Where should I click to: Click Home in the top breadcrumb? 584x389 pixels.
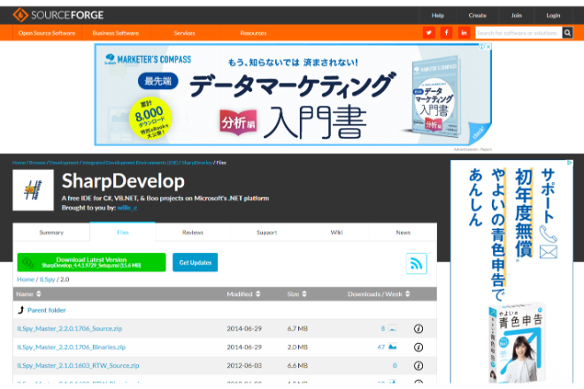[x=19, y=163]
